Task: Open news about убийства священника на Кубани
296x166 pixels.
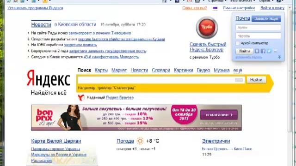Action: click(122, 39)
